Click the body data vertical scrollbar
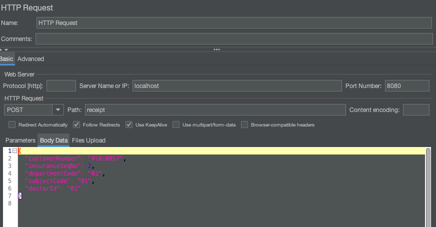 click(428, 187)
